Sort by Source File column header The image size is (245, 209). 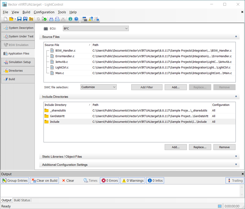pyautogui.click(x=67, y=45)
